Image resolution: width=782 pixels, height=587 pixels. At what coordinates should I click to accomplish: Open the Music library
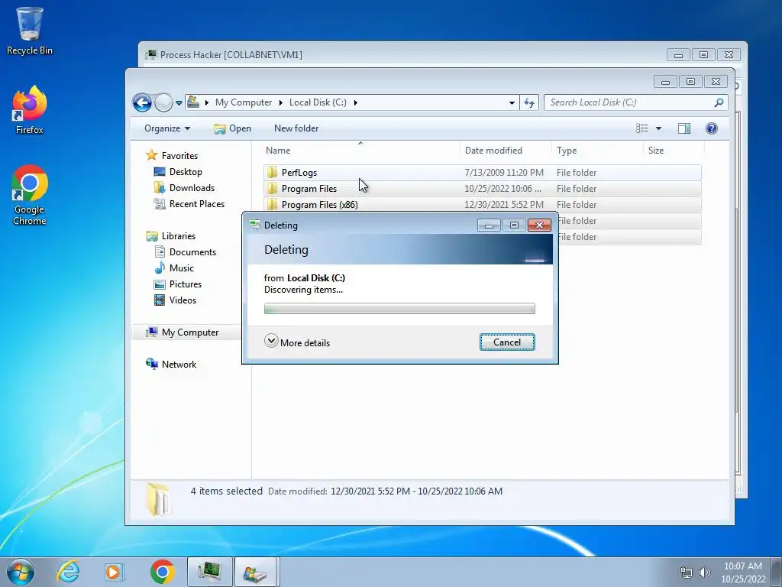174,268
